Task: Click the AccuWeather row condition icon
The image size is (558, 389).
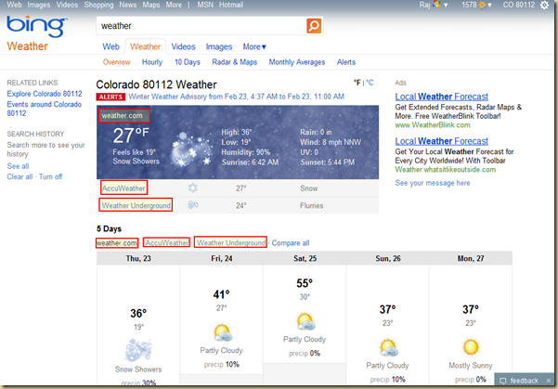Action: coord(193,188)
